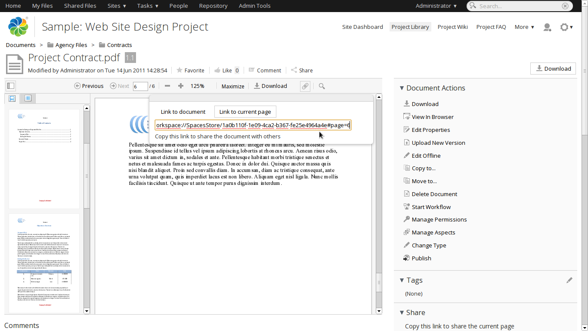
Task: Click the link icon in viewer toolbar
Action: pos(305,86)
